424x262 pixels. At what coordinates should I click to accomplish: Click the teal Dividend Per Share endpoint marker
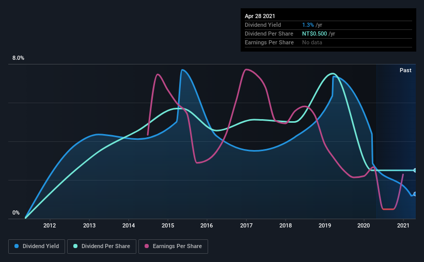415,170
